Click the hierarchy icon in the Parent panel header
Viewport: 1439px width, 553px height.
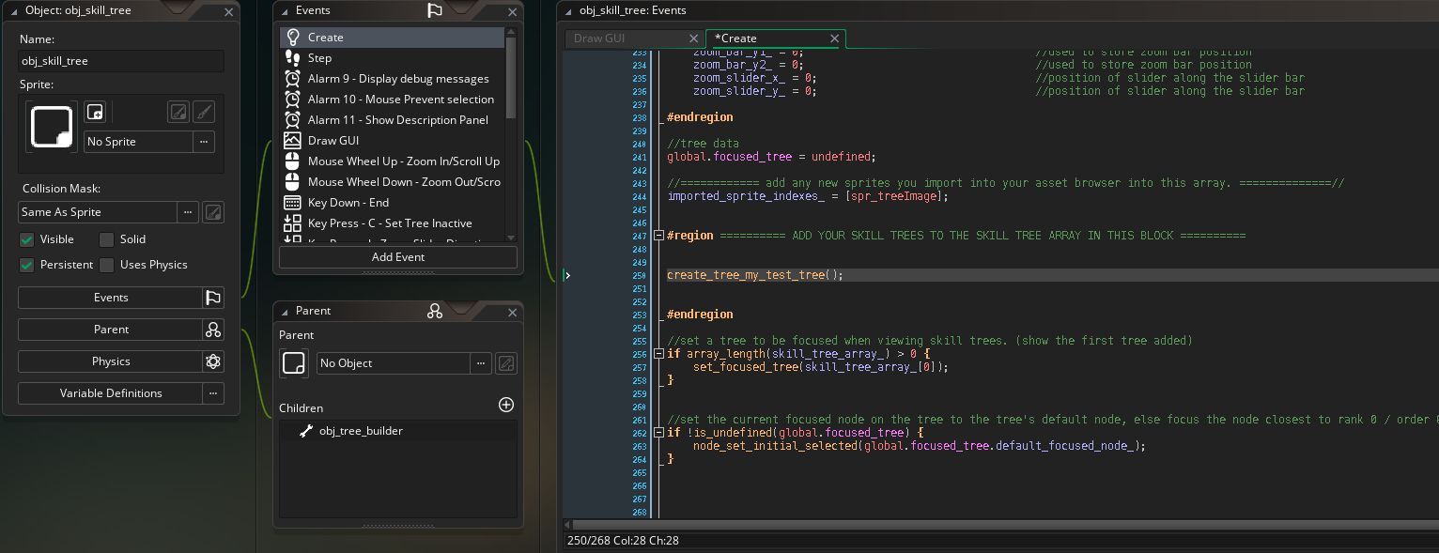tap(434, 311)
